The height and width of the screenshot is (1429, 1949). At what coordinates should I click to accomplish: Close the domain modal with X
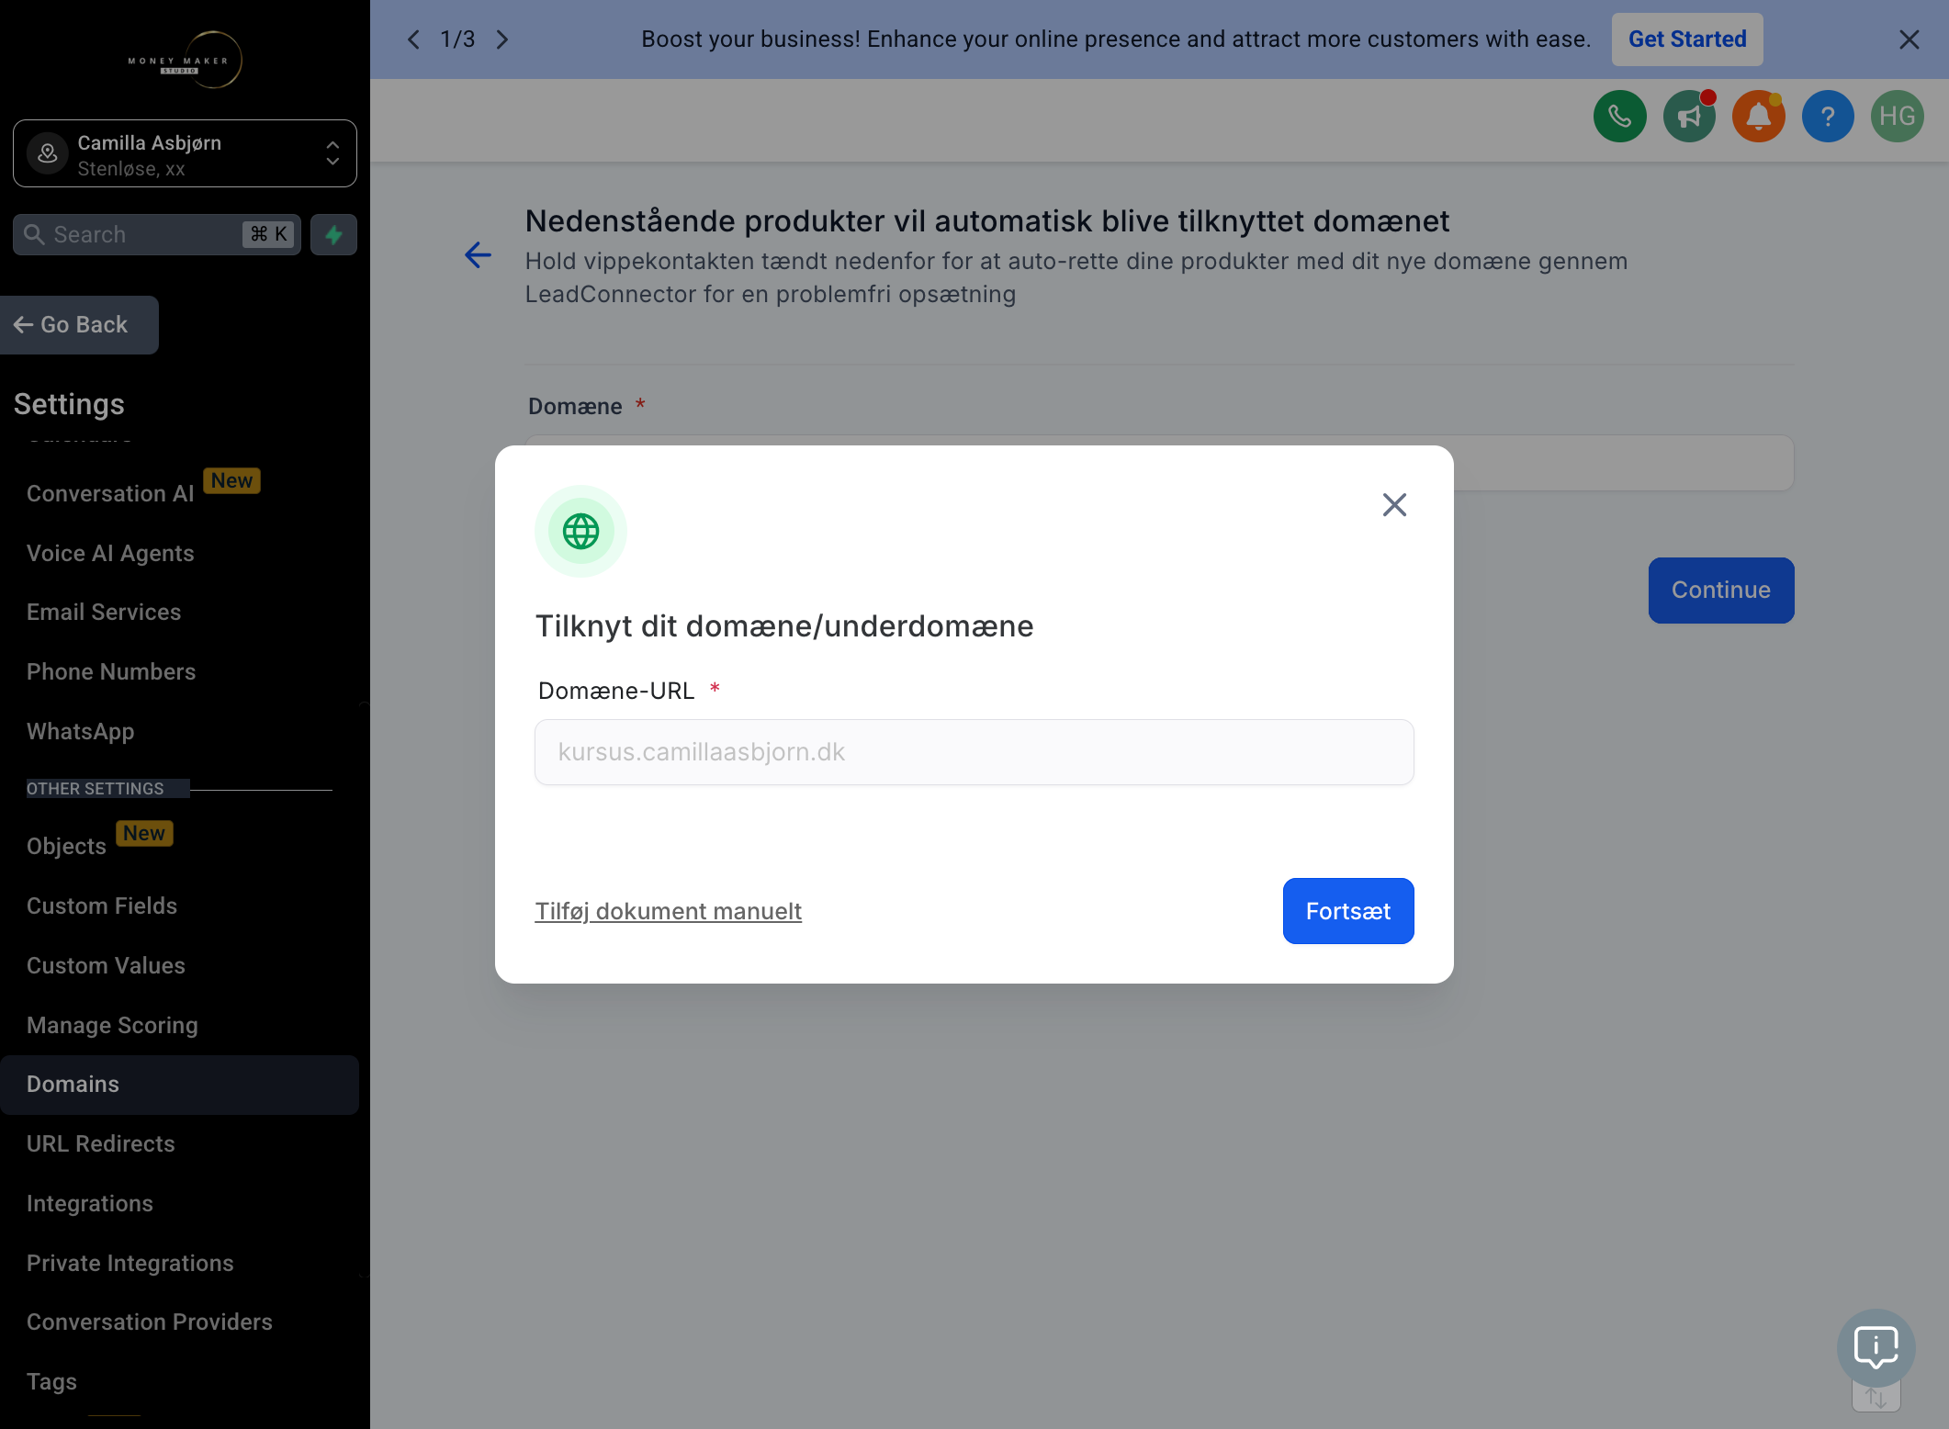1394,504
